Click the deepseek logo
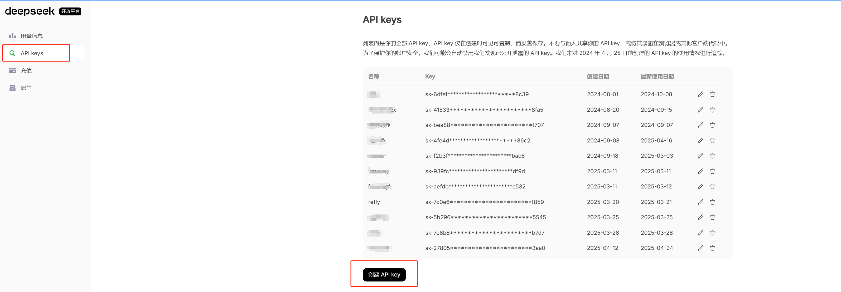 point(30,11)
